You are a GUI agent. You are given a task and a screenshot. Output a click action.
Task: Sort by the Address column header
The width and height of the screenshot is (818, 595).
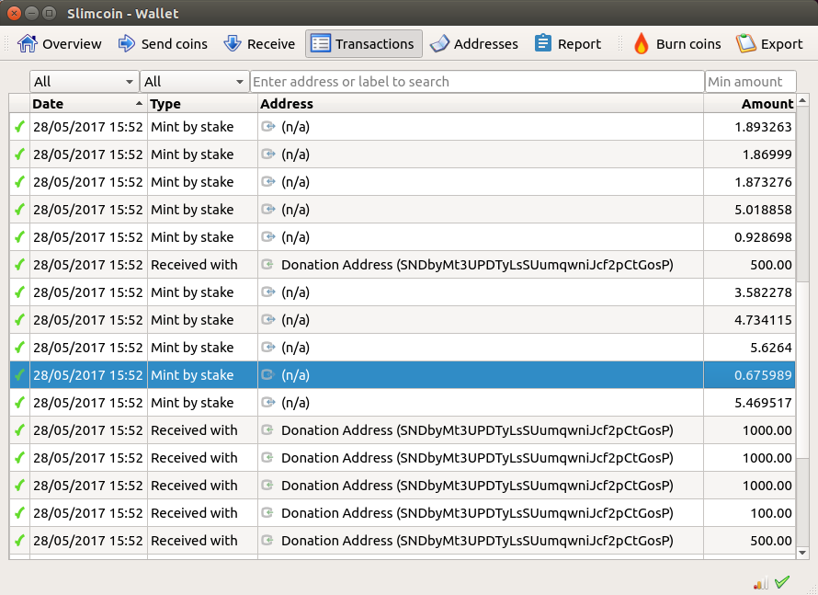click(x=481, y=103)
